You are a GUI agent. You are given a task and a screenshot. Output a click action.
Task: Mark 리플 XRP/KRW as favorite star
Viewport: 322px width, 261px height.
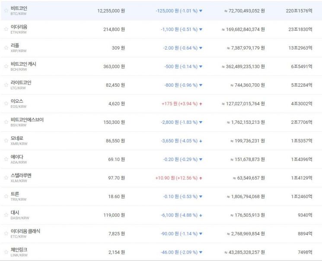[6, 47]
